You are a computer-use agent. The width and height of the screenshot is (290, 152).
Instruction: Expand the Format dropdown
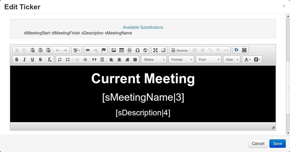click(x=181, y=60)
